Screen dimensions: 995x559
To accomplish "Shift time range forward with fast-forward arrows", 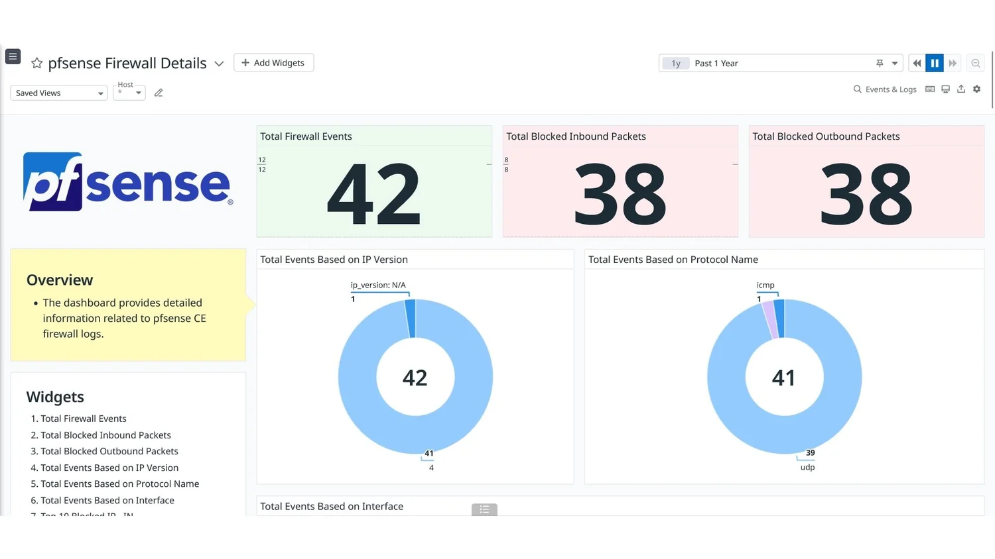I will (x=953, y=63).
